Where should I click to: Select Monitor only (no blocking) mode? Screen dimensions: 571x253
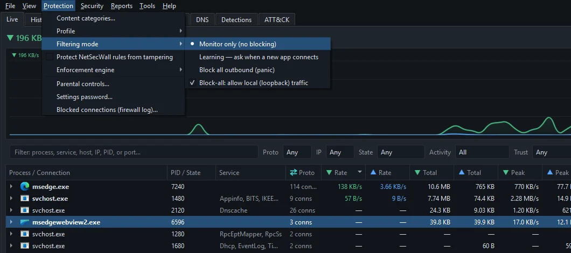click(x=257, y=44)
